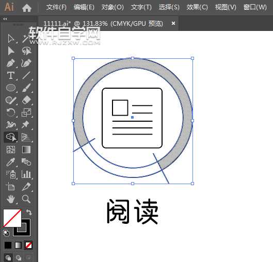Select the Eyedropper tool
Viewport: 273px width, 262px height.
11,162
